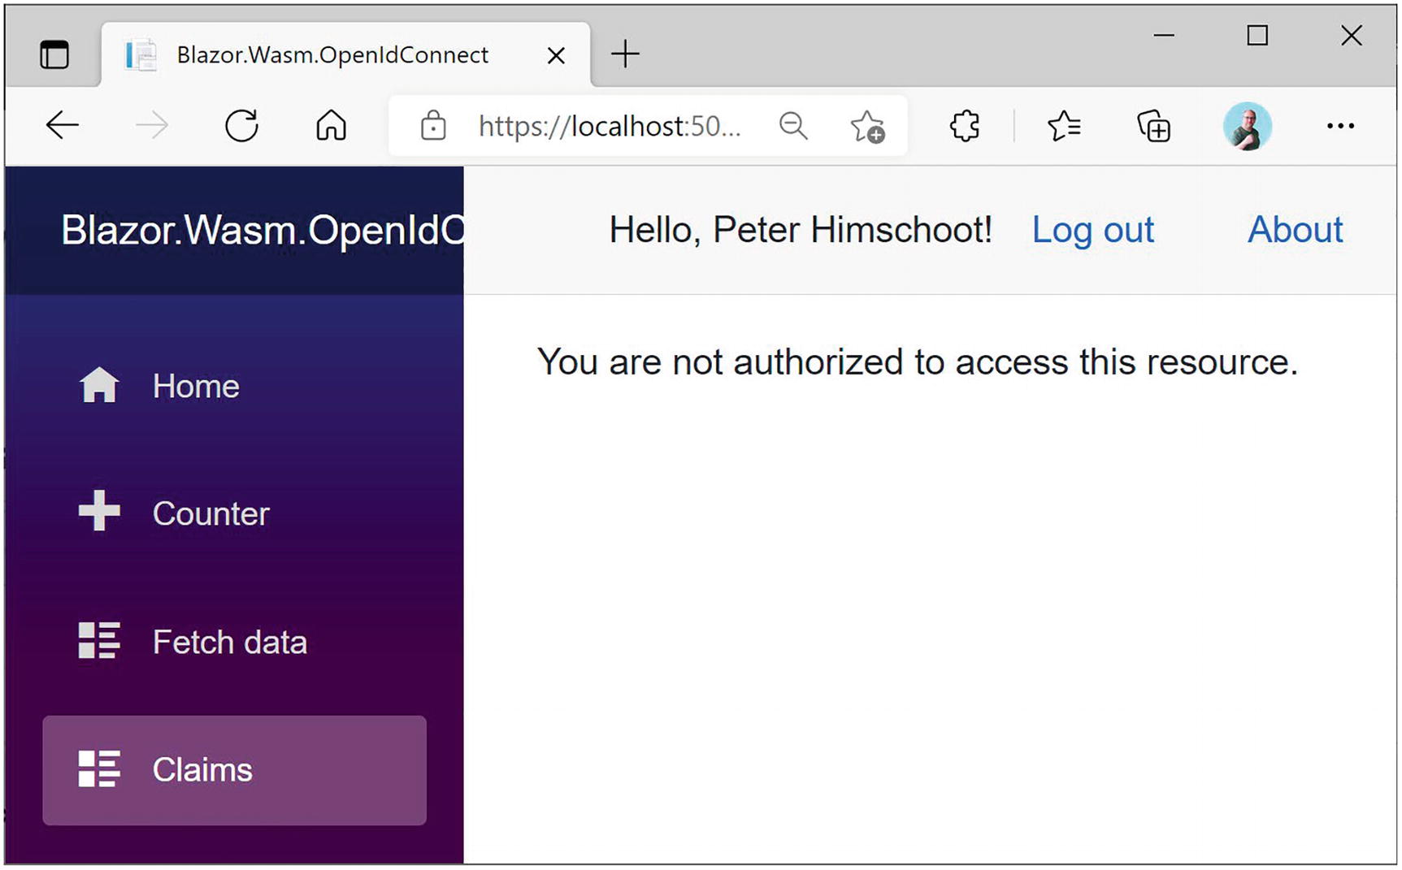Image resolution: width=1402 pixels, height=870 pixels.
Task: Navigate to Home in sidebar
Action: point(195,386)
